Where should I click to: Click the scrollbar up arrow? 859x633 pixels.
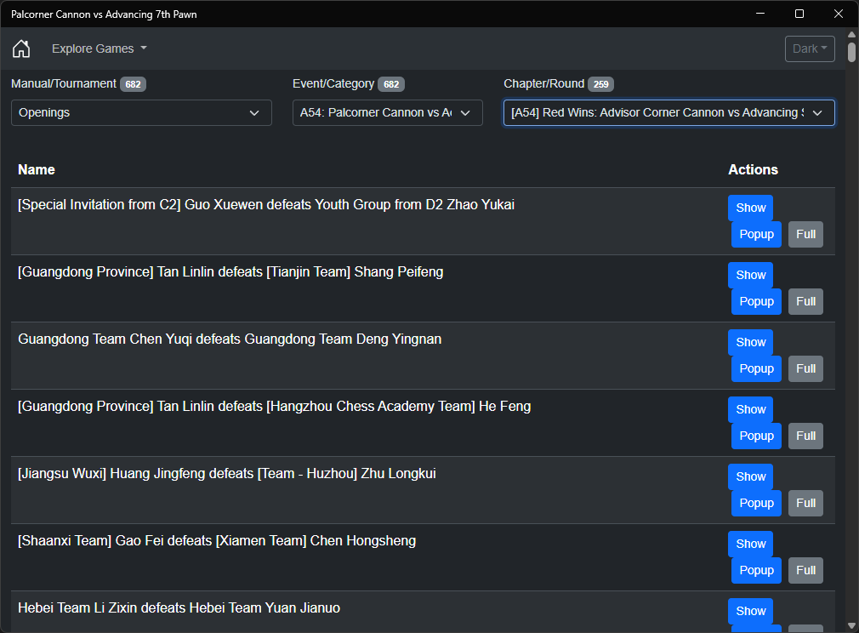(851, 34)
